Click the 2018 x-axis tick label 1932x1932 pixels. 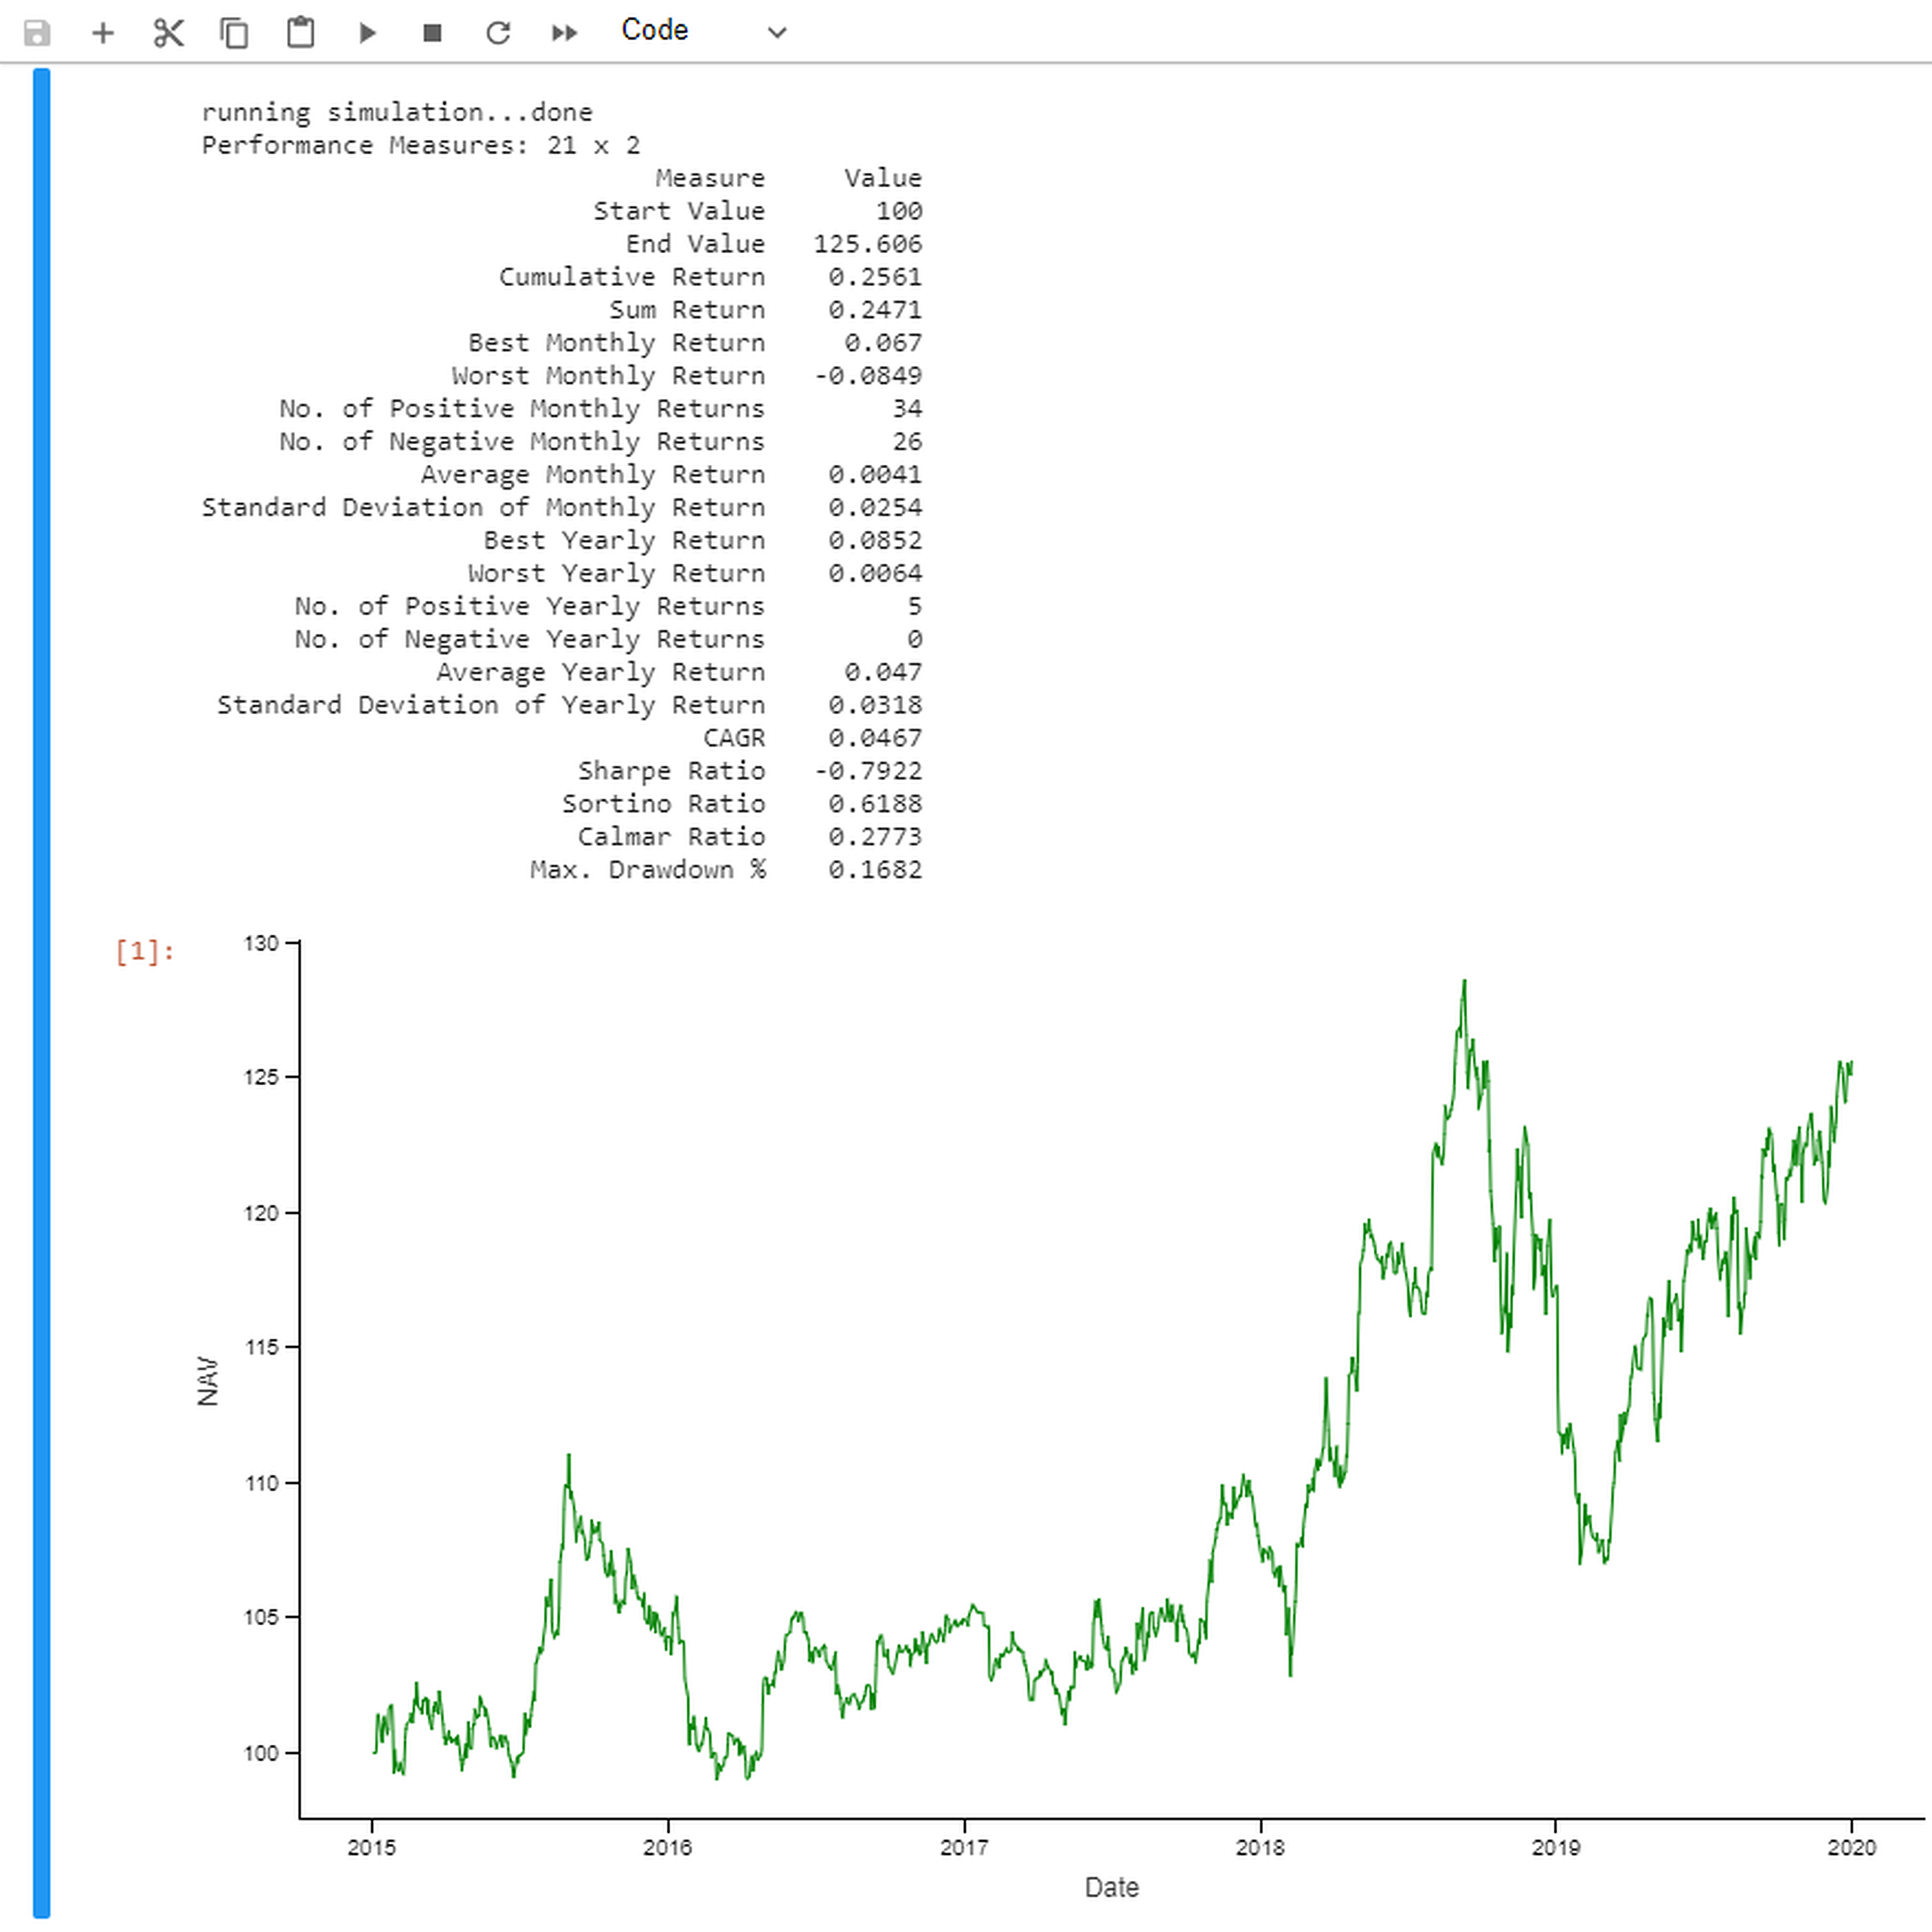[1260, 1847]
